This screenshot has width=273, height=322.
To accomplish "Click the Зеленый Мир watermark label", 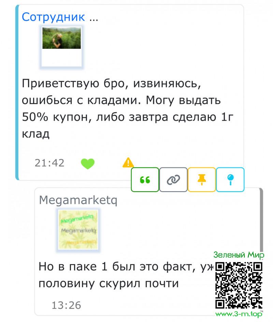I will tap(239, 255).
